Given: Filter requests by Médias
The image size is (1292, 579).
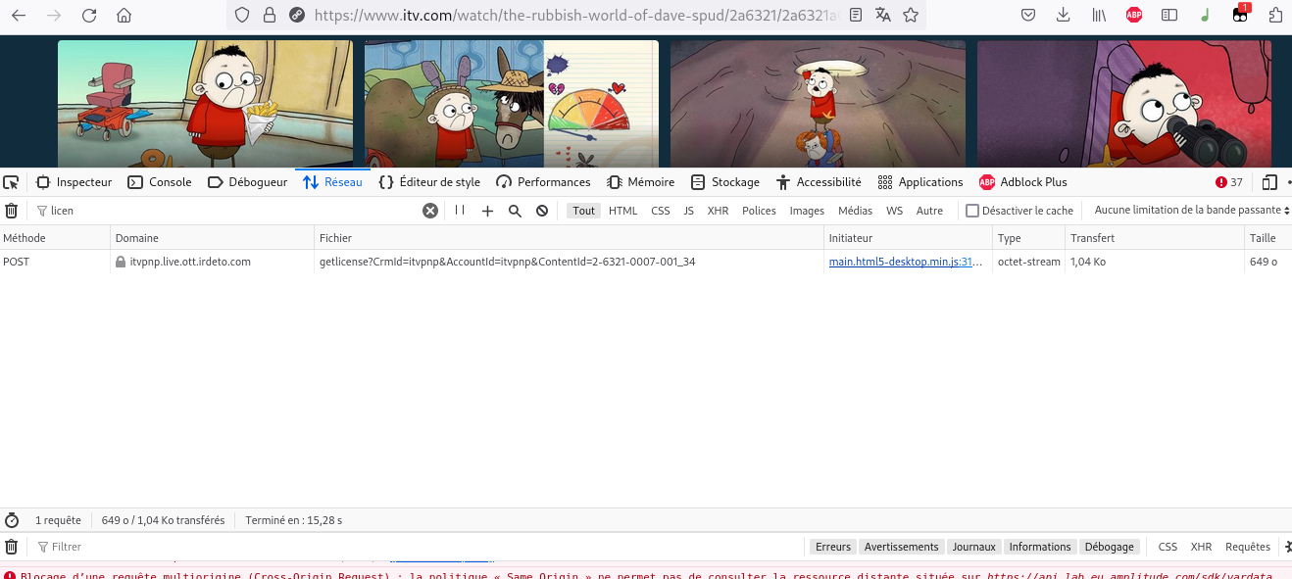Looking at the screenshot, I should tap(855, 211).
